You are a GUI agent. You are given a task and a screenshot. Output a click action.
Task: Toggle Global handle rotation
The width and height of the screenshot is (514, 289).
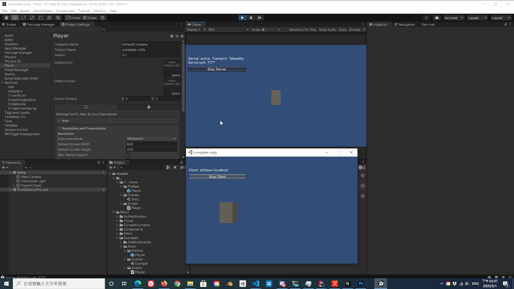coord(90,18)
